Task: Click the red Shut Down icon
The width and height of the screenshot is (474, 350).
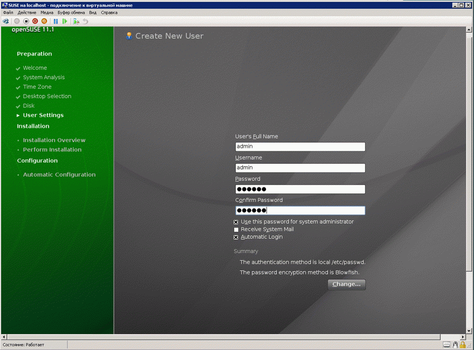Action: (x=35, y=21)
